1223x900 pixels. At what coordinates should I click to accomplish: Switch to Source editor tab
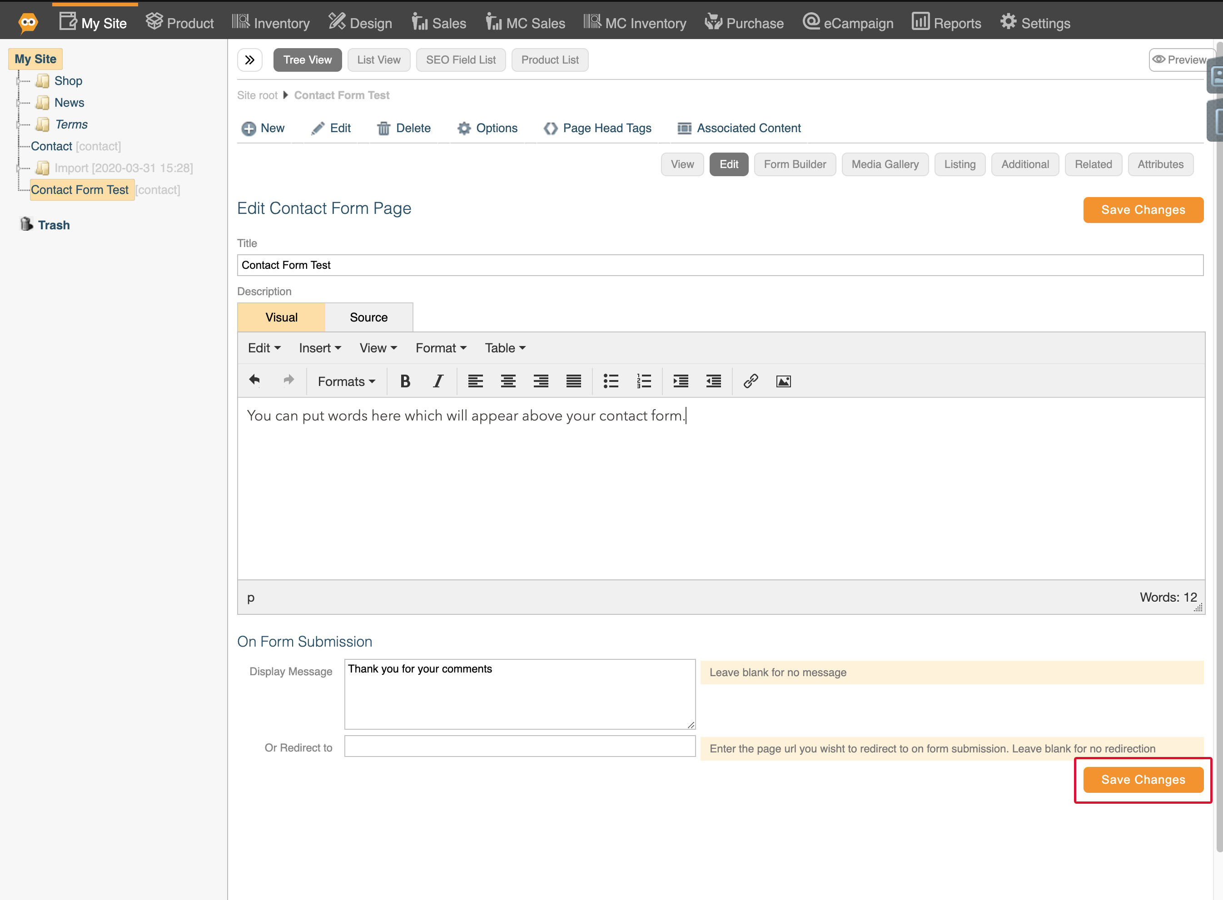click(369, 317)
